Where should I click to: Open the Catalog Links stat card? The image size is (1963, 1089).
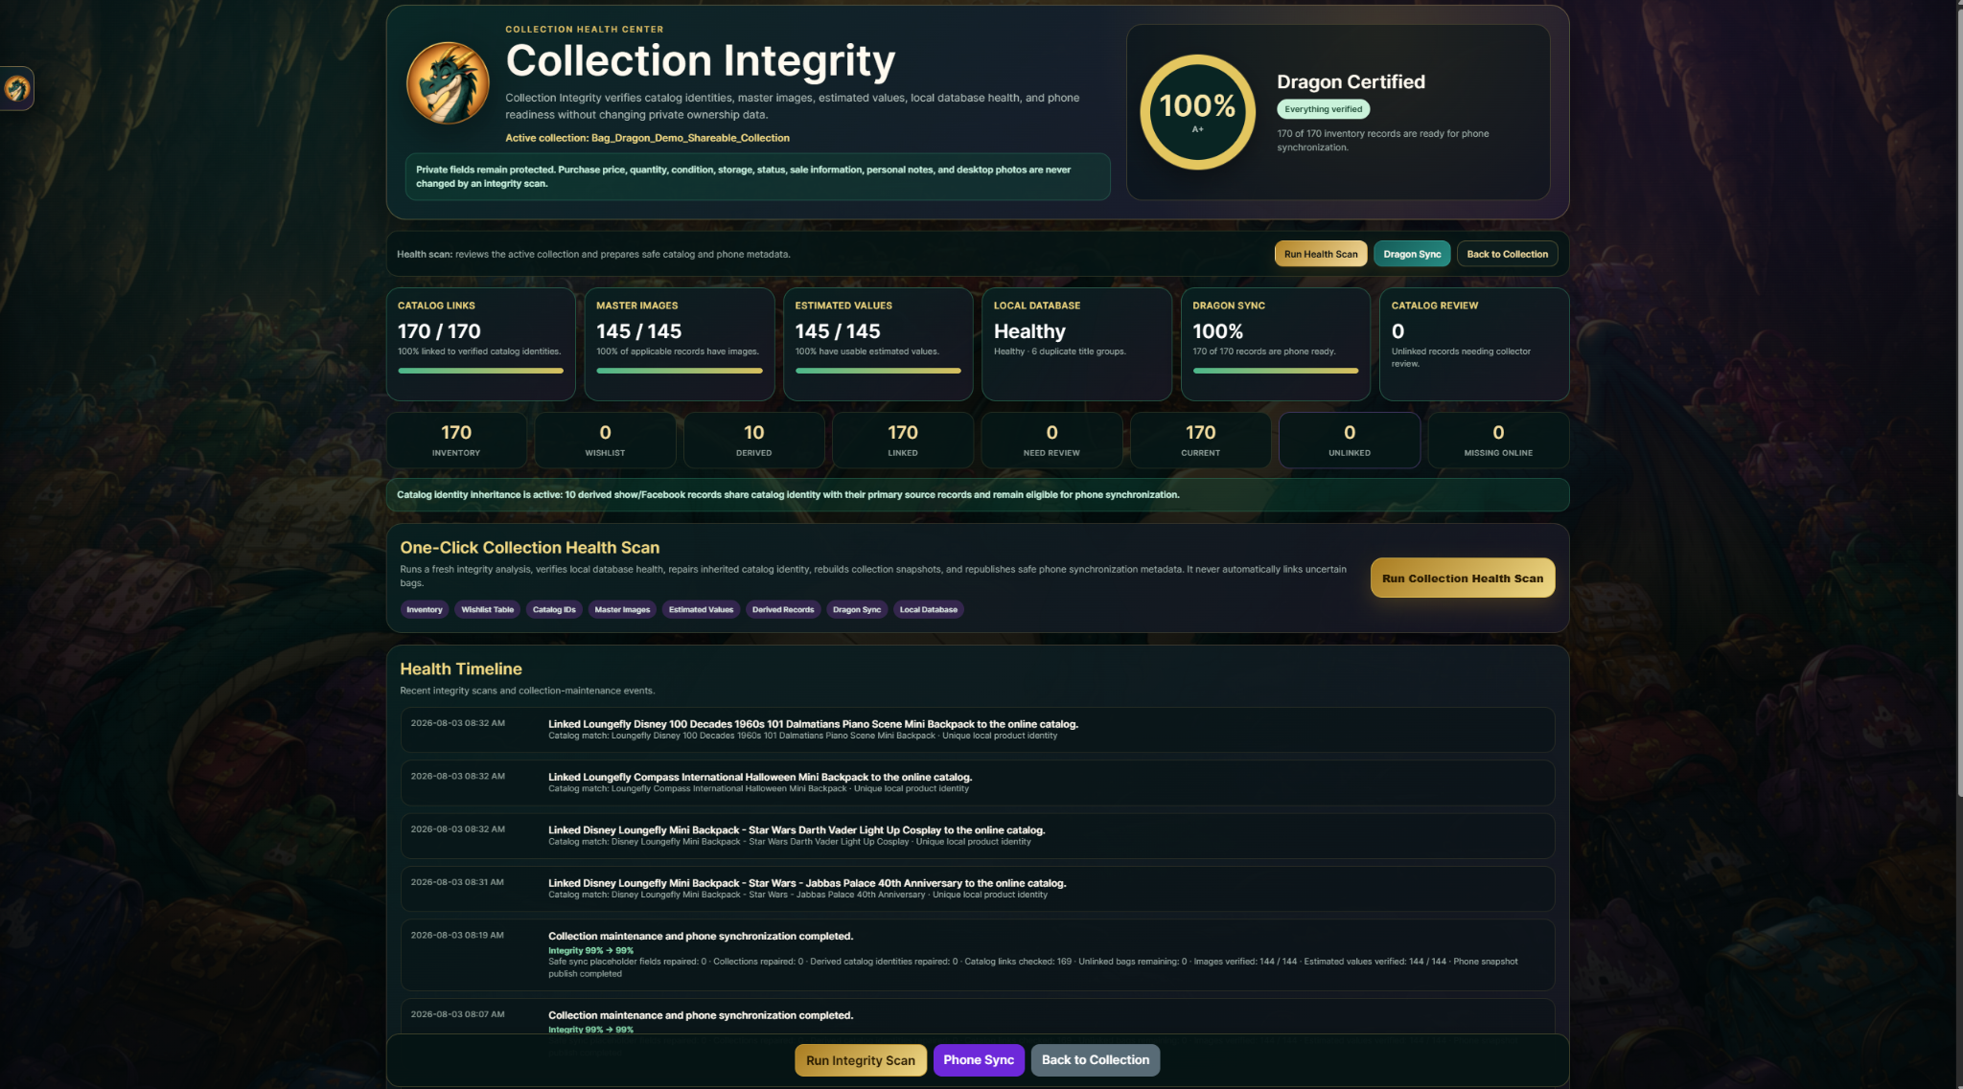click(x=480, y=344)
